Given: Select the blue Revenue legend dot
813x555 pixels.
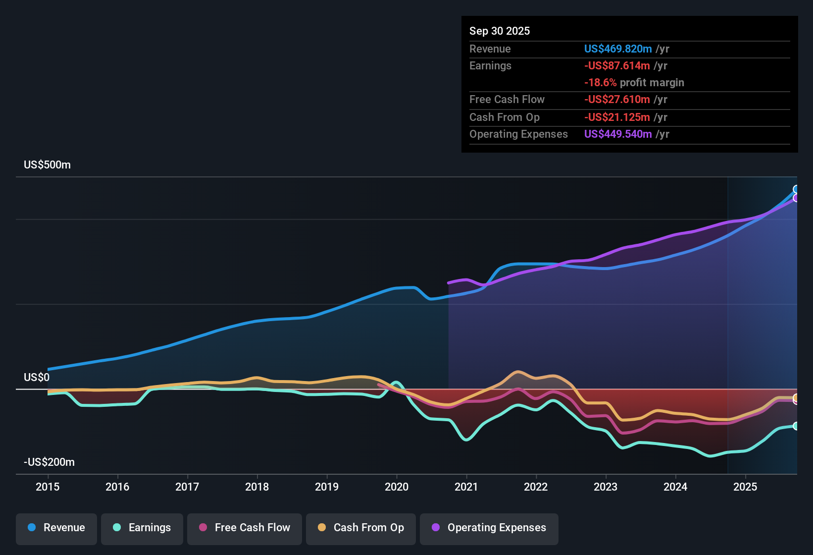Looking at the screenshot, I should click(31, 528).
